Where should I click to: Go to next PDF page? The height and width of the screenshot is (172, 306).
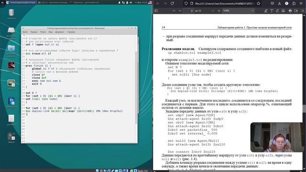tap(180, 11)
